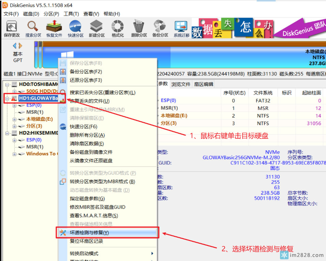326x261 pixels.
Task: Click the 坏道检测与修复 wrench icon
Action: pos(63,233)
